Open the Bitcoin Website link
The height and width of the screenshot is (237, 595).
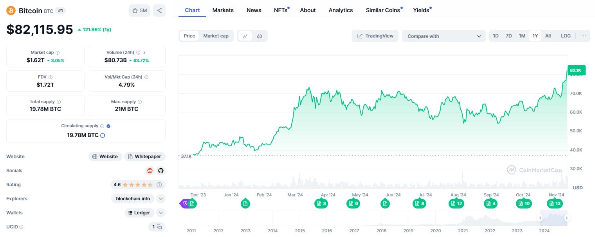(x=105, y=157)
